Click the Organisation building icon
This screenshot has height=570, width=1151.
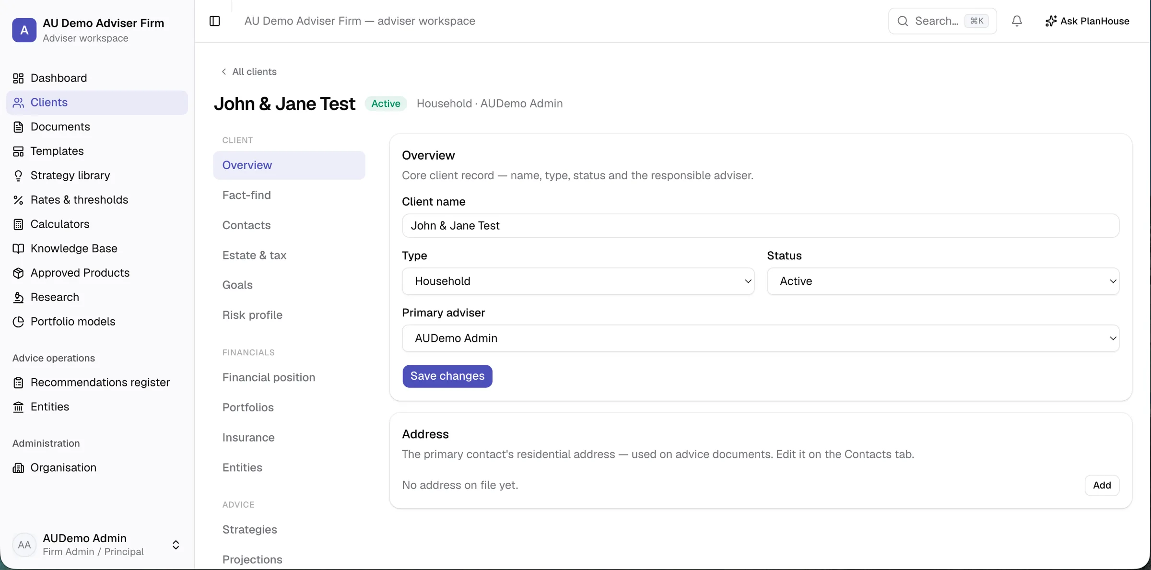18,468
